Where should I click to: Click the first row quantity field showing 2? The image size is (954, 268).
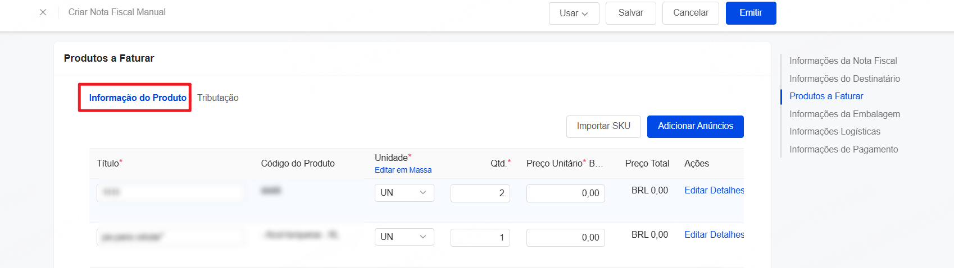coord(480,193)
